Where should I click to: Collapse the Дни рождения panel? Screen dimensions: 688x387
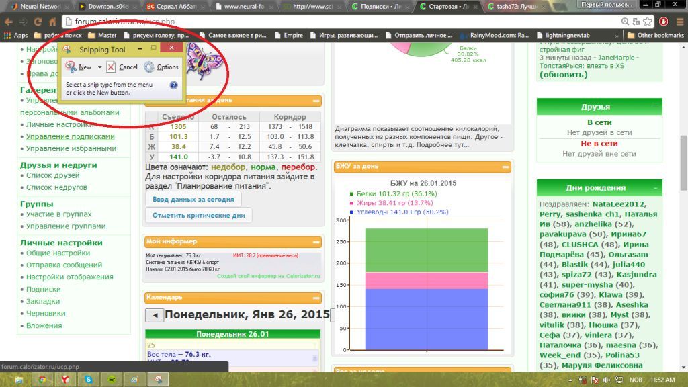[656, 188]
